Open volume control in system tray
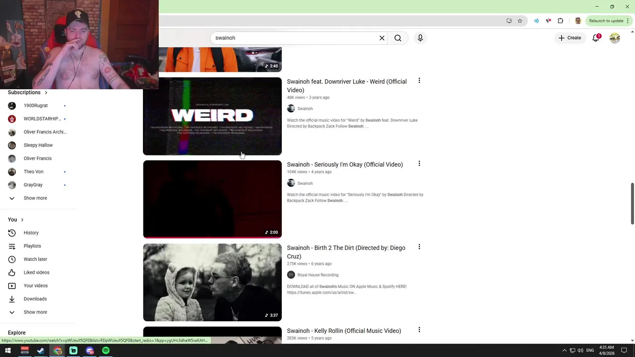This screenshot has width=635, height=357. coord(580,351)
